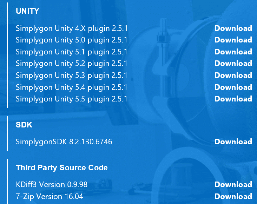Click text Simplygon Unity 5.5 plugin 2.5.1
Viewport: 257px width, 204px height.
(72, 99)
